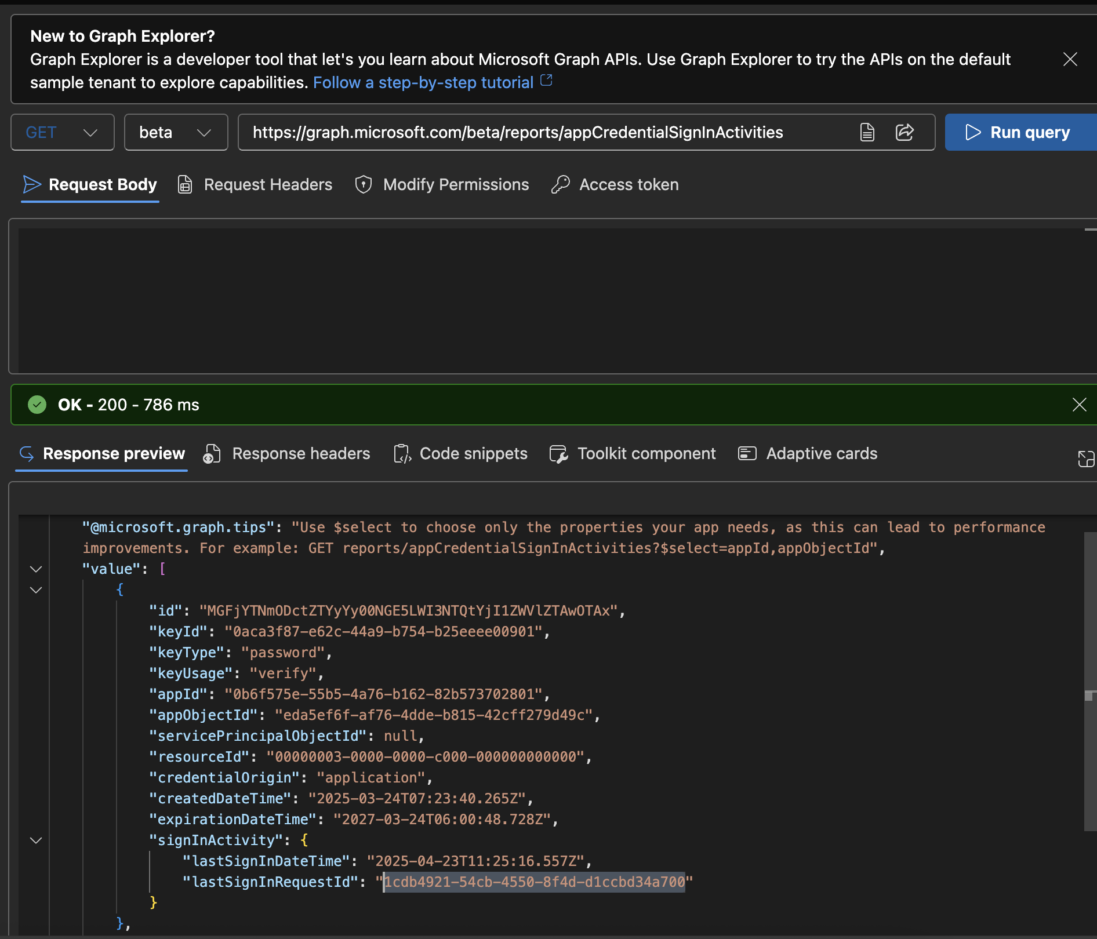
Task: Open the request body preview document icon
Action: click(866, 132)
